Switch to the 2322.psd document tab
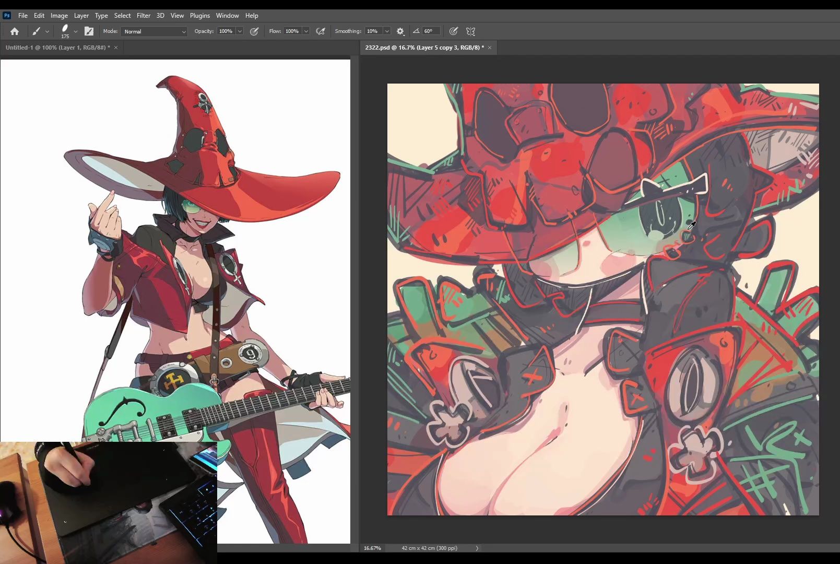Screen dimensions: 840x564 click(424, 48)
